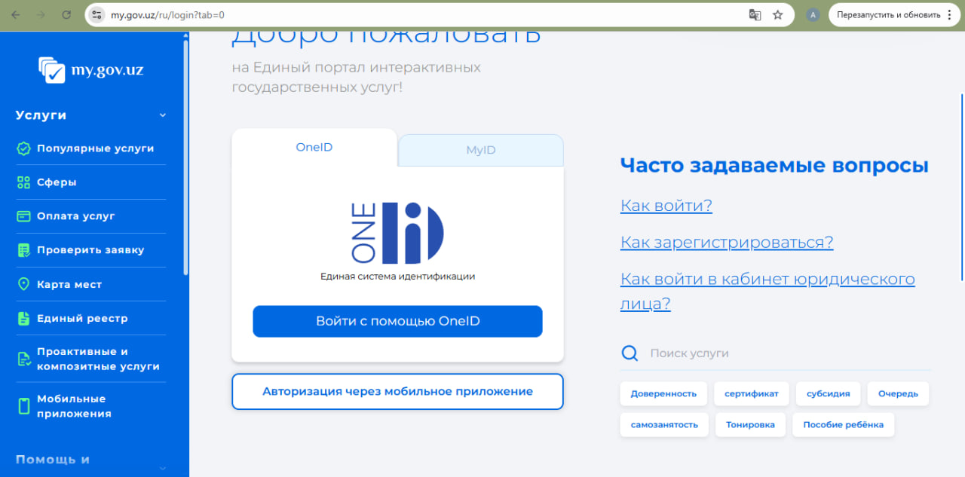
Task: Select the Доверенность tag chip
Action: 663,393
